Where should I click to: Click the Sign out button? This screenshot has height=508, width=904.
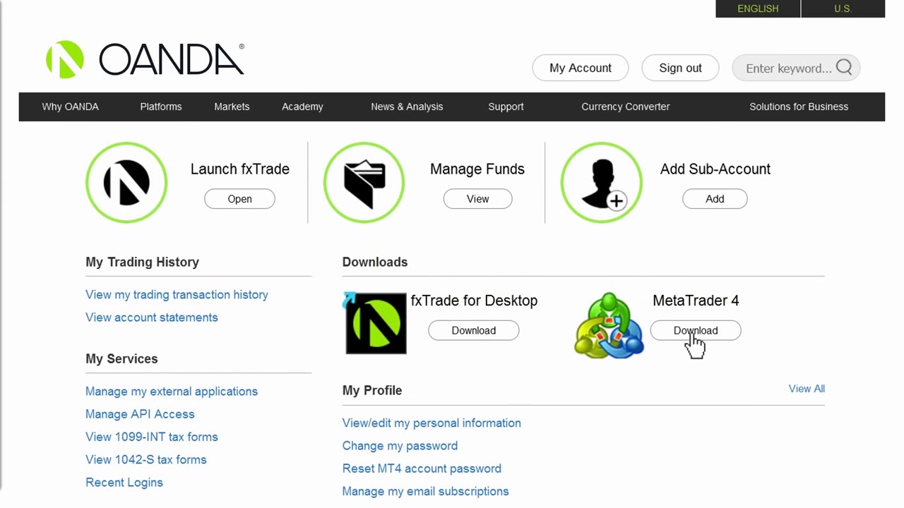coord(680,68)
